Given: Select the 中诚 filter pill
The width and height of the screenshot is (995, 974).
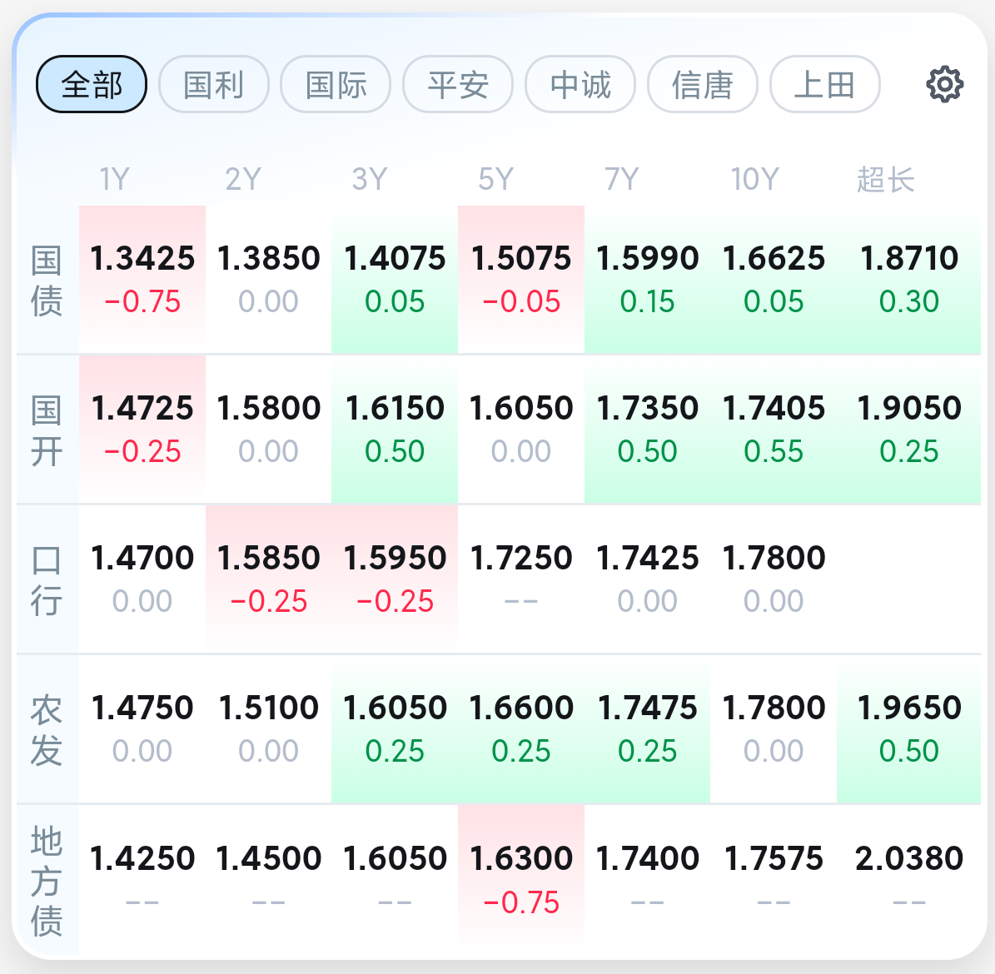Looking at the screenshot, I should click(580, 84).
